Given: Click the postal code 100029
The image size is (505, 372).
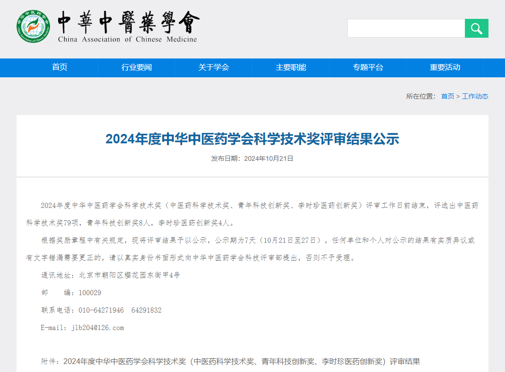Looking at the screenshot, I should tap(90, 293).
